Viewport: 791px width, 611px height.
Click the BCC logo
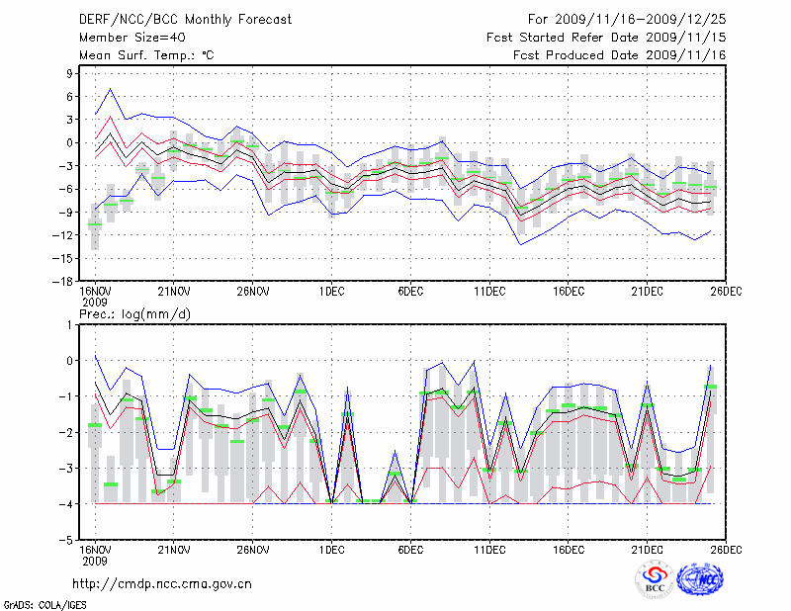coord(655,580)
